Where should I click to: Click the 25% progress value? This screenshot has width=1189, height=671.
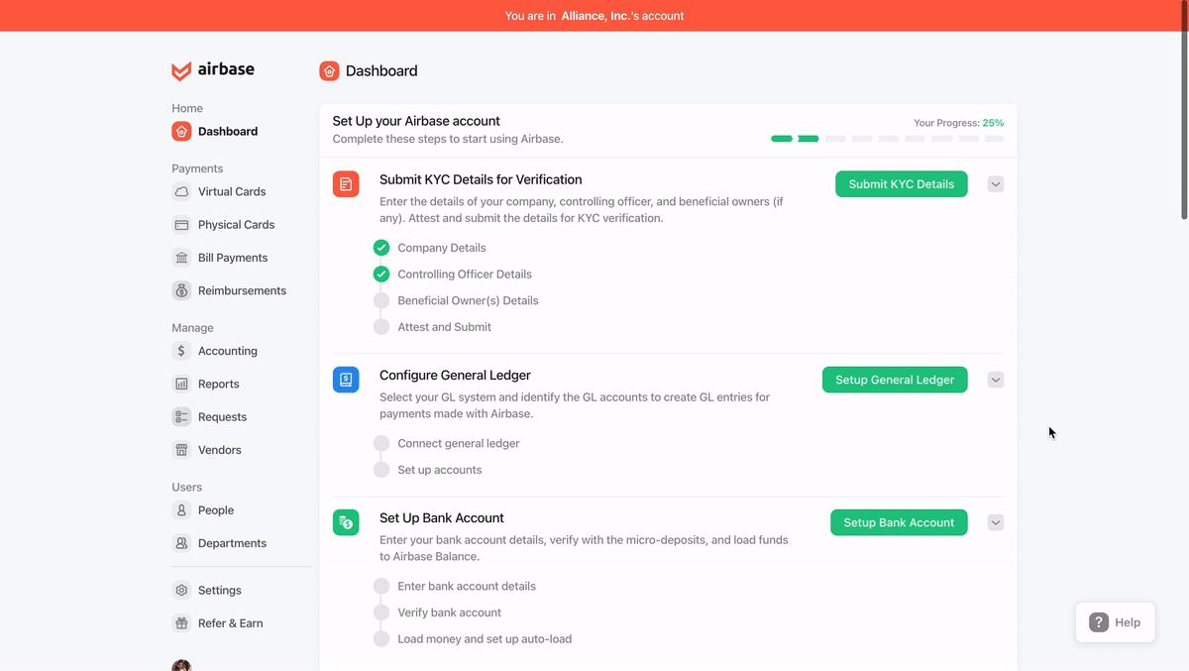[993, 123]
